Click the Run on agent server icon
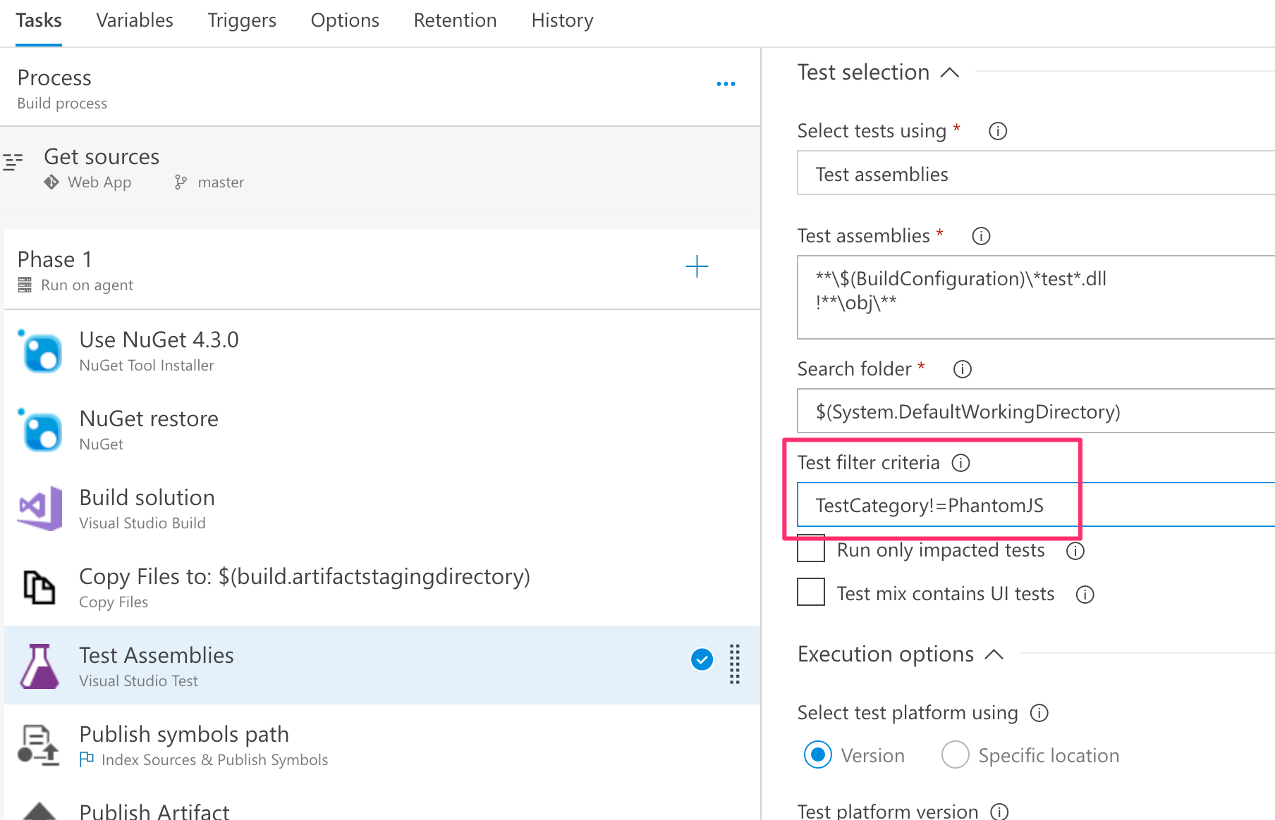The image size is (1275, 820). (x=25, y=285)
